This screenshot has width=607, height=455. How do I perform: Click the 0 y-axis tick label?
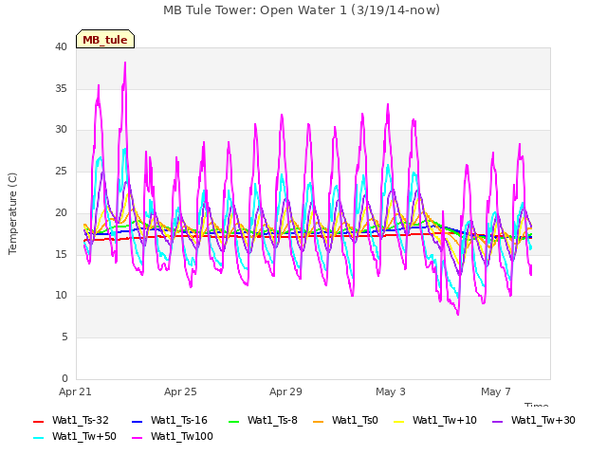click(64, 378)
